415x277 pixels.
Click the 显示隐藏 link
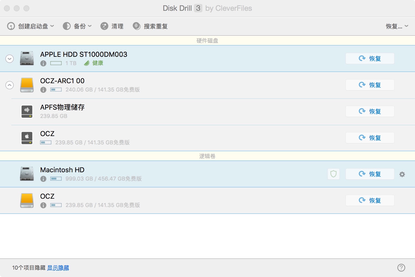pyautogui.click(x=58, y=268)
